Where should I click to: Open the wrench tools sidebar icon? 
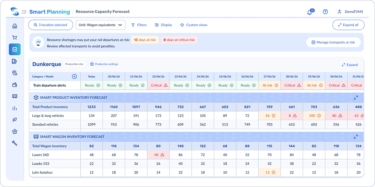14,143
